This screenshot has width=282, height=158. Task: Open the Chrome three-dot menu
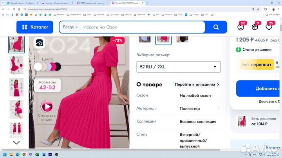click(x=279, y=9)
